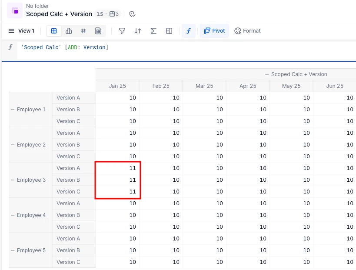Viewport: 356px width, 270px height.
Task: Click the dimensions badge showing 3
Action: coord(114,14)
